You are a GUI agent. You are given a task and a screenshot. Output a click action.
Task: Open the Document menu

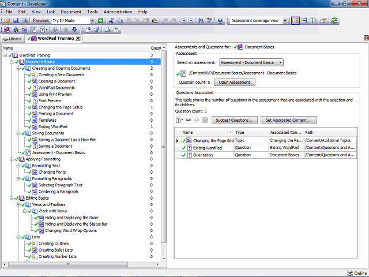click(x=71, y=12)
